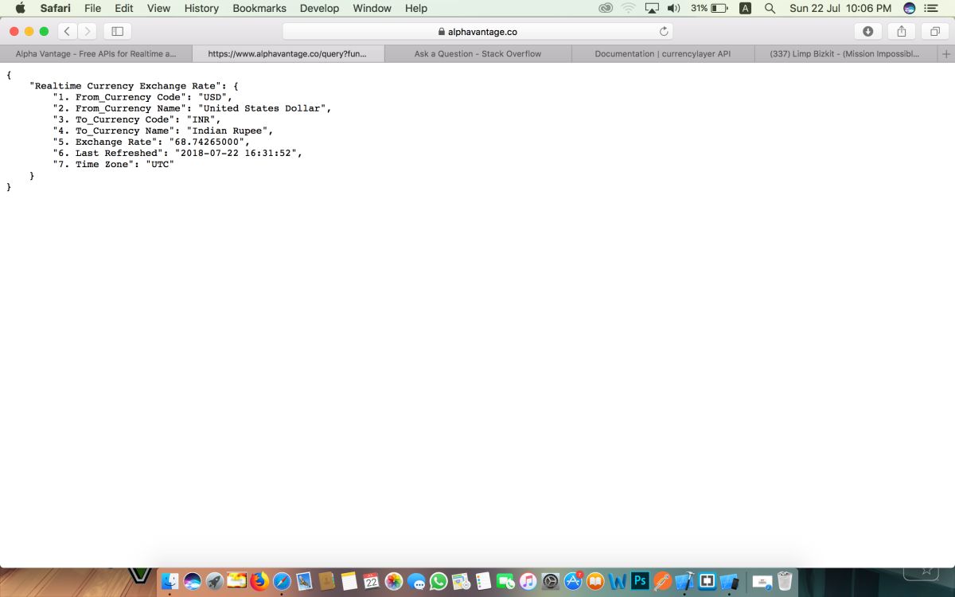Open the Window menu
Screen dimensions: 955x597
point(372,8)
